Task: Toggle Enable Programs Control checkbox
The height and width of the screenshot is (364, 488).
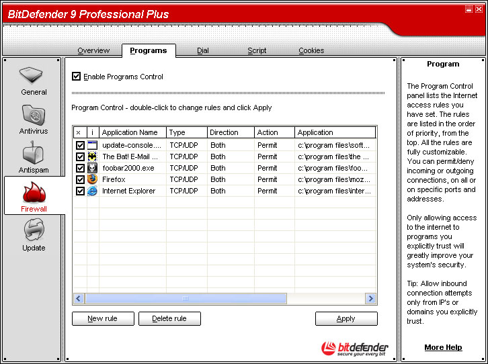Action: [76, 76]
